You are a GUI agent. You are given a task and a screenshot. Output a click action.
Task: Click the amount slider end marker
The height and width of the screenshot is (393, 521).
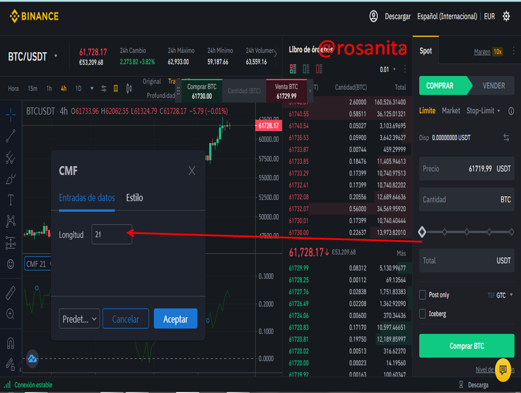click(x=512, y=232)
